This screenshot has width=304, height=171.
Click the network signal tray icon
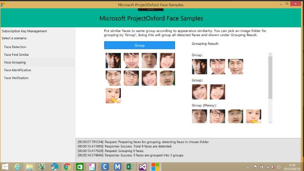click(x=268, y=167)
